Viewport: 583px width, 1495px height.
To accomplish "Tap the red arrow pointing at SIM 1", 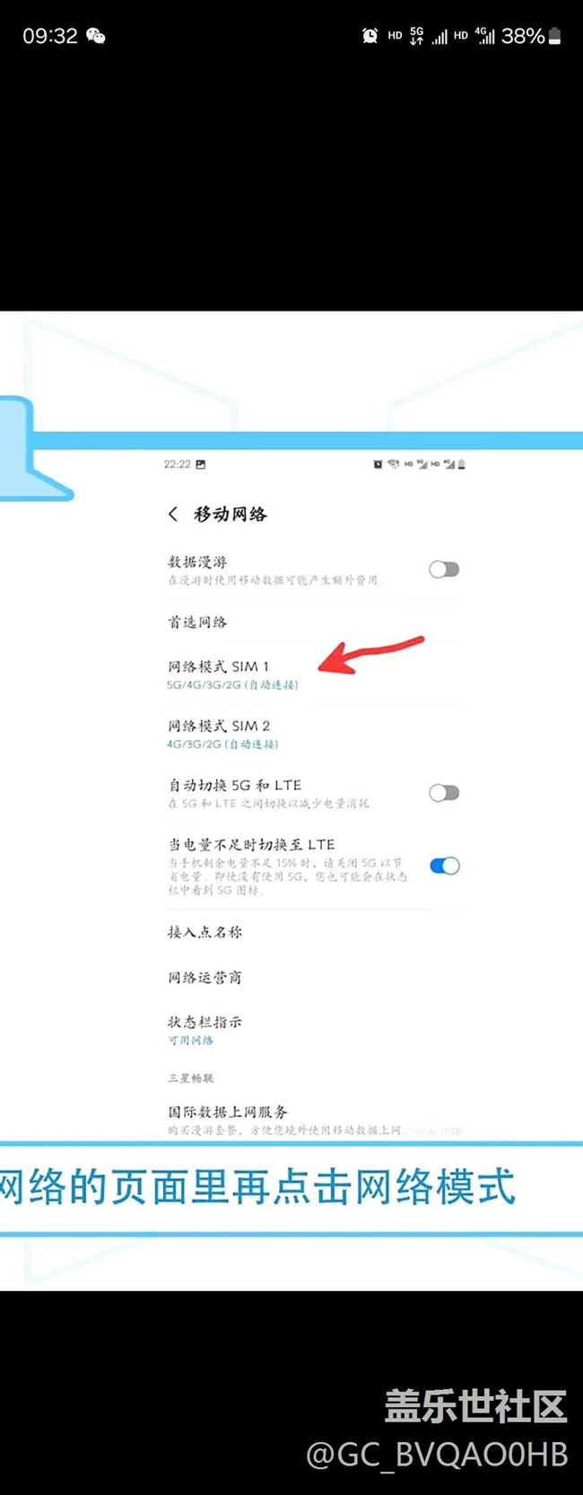I will pos(370,655).
